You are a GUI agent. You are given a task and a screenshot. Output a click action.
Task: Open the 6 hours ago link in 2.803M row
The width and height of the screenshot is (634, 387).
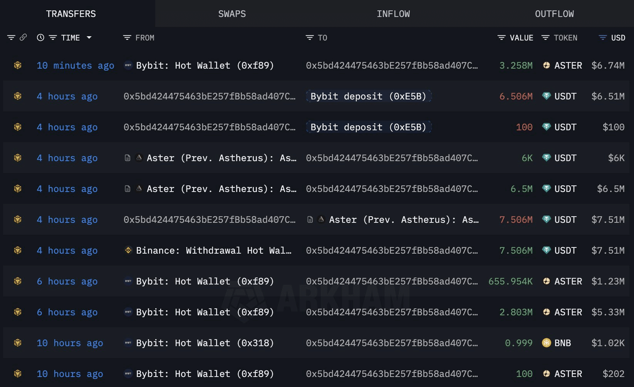point(67,312)
